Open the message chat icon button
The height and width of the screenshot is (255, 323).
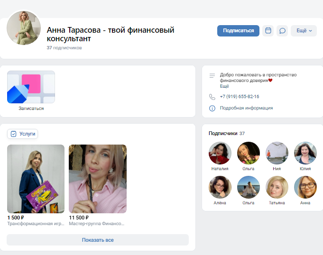click(282, 31)
